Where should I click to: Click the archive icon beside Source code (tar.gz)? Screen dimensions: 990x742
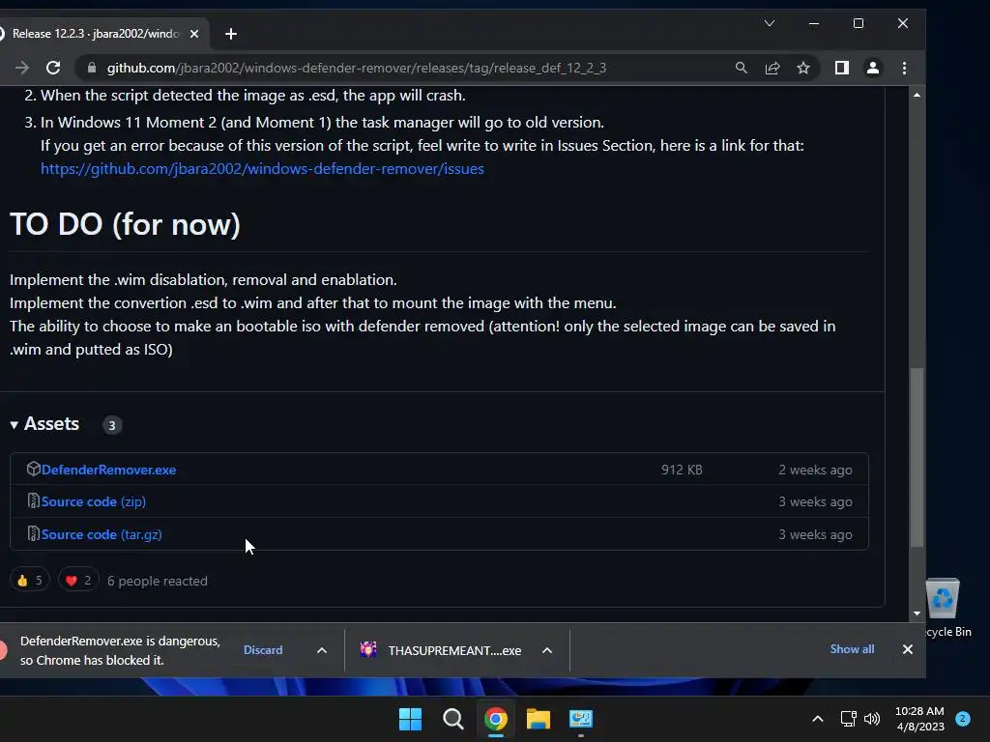tap(34, 533)
